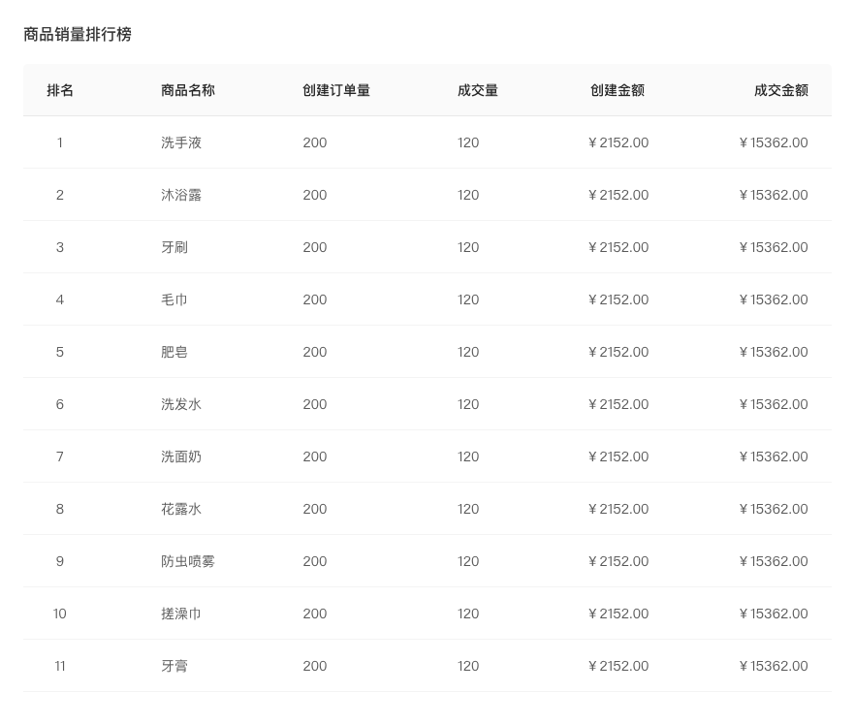Select the 牙刷 product name
Image resolution: width=855 pixels, height=724 pixels.
(x=174, y=247)
